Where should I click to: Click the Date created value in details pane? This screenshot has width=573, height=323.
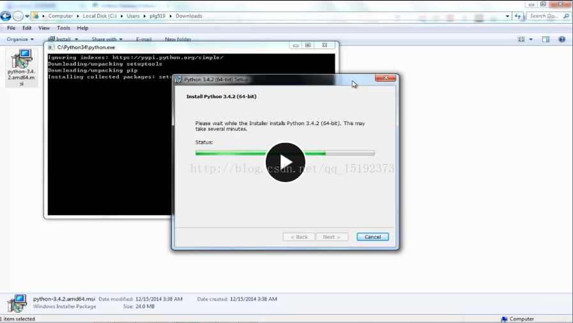pyautogui.click(x=253, y=299)
